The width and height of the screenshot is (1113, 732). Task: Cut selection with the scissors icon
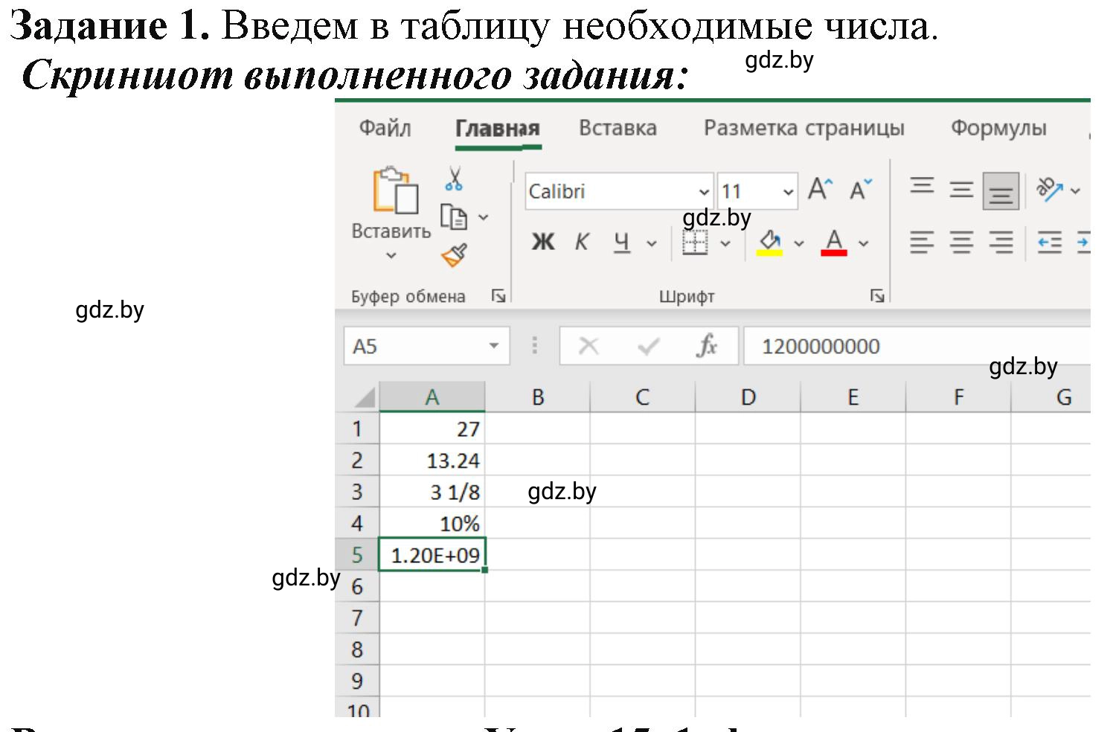[x=454, y=179]
